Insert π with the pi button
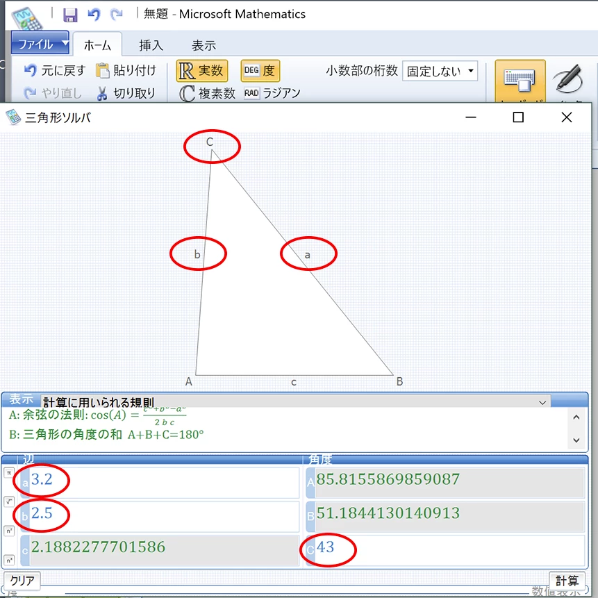 (x=9, y=473)
